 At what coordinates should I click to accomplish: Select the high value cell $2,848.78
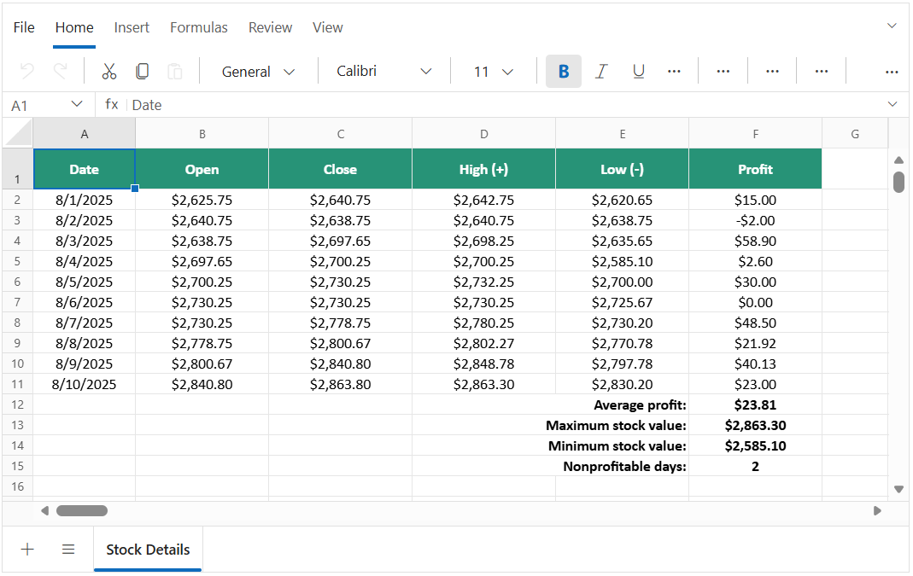484,364
